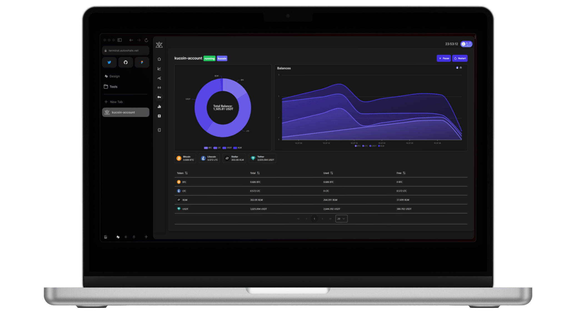Click the 0.572 LTC free cell
569x318 pixels.
pyautogui.click(x=401, y=191)
